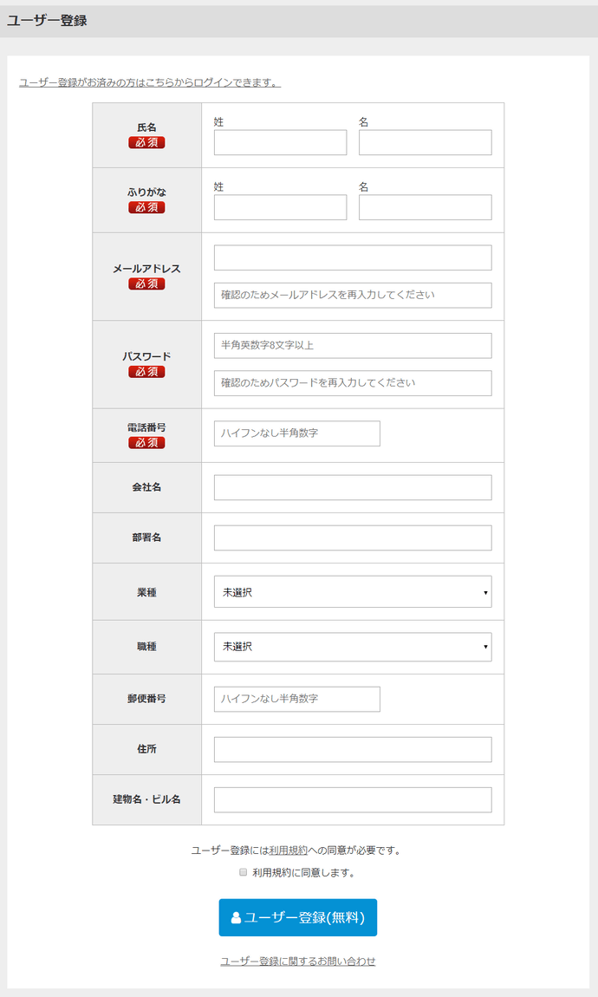
Task: Click the ユーザー登録(無料) button
Action: click(x=298, y=917)
